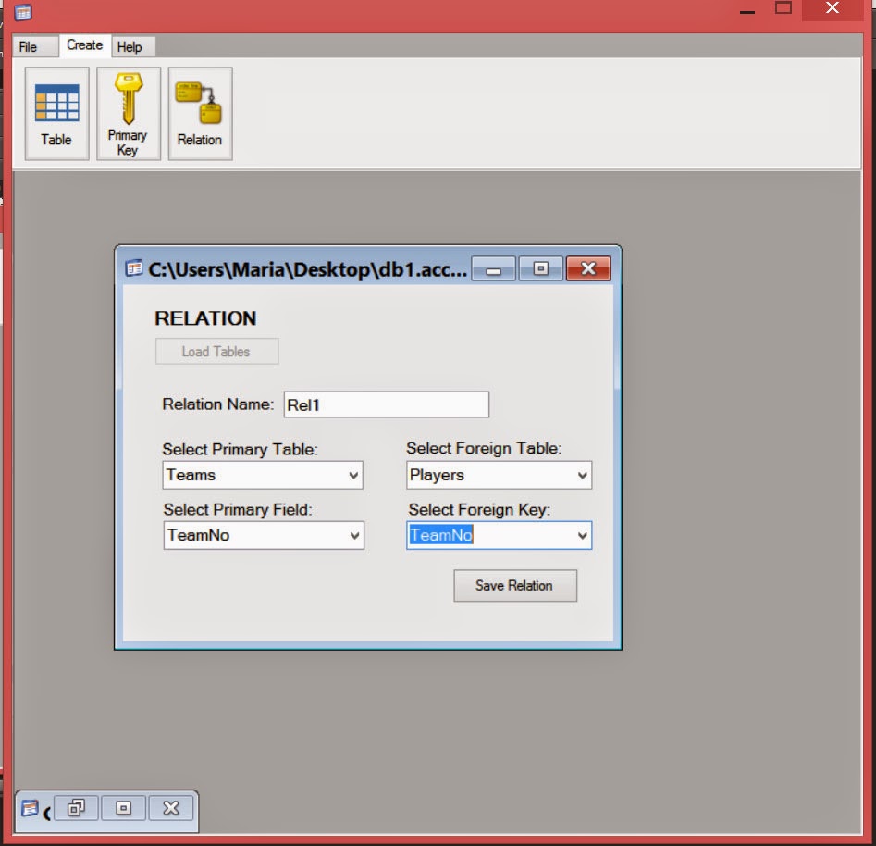The height and width of the screenshot is (846, 876).
Task: Click the restore window icon in bottom toolbar
Action: [123, 807]
